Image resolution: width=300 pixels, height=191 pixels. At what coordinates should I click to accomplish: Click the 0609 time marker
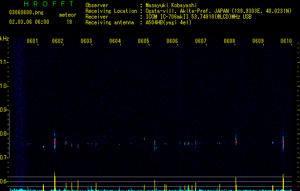(x=258, y=41)
